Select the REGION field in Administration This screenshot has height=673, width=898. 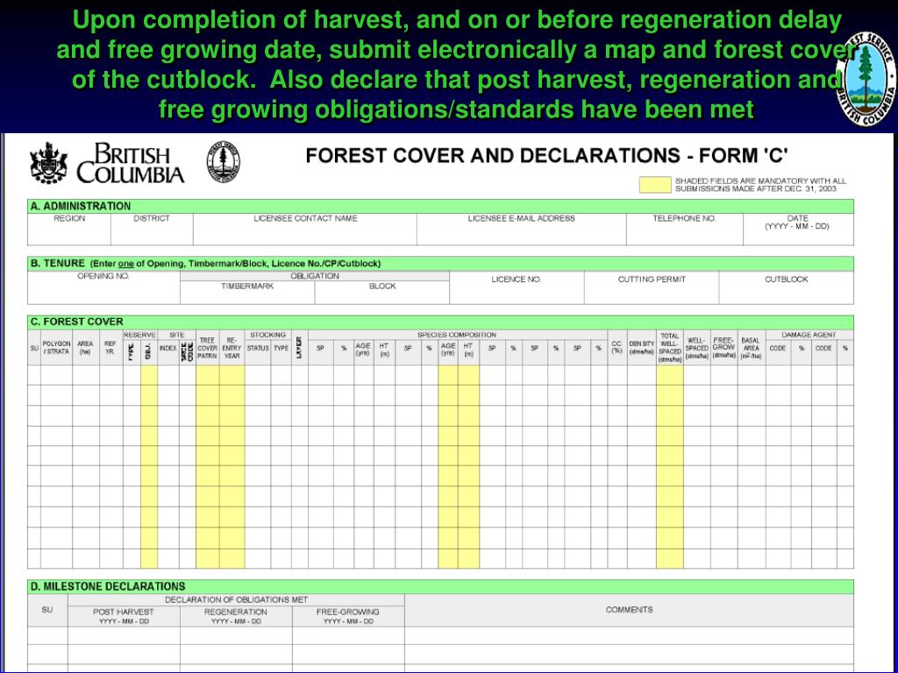tap(69, 230)
